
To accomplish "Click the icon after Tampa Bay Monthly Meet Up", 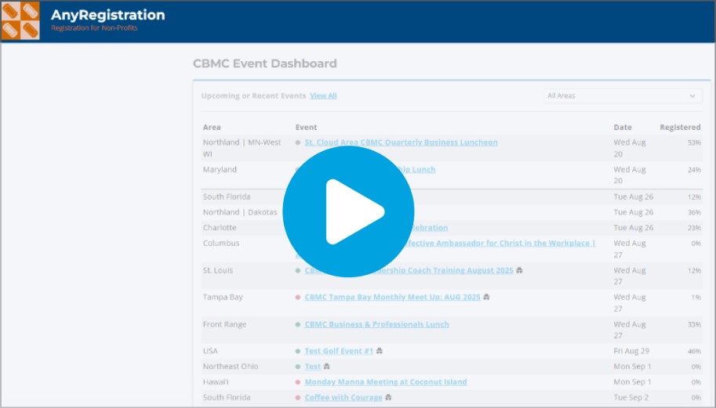I will (x=486, y=298).
